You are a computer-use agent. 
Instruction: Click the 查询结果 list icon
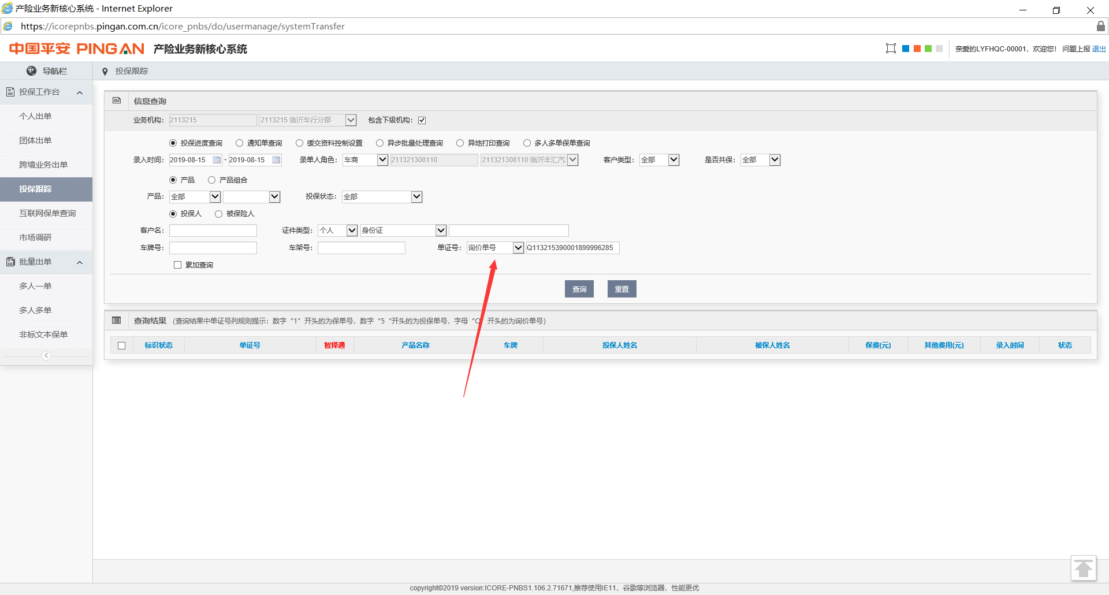[x=117, y=321]
